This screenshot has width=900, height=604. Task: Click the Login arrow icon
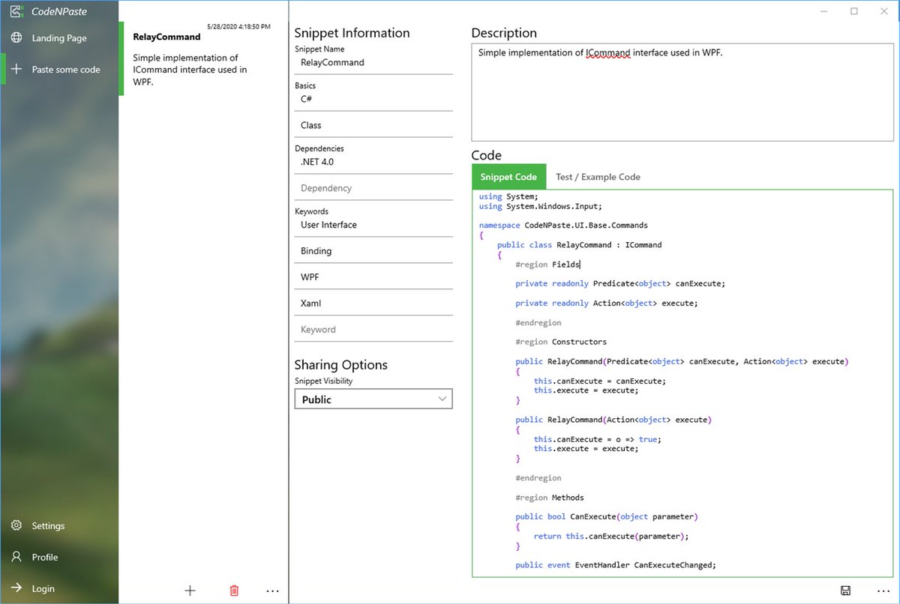tap(16, 588)
